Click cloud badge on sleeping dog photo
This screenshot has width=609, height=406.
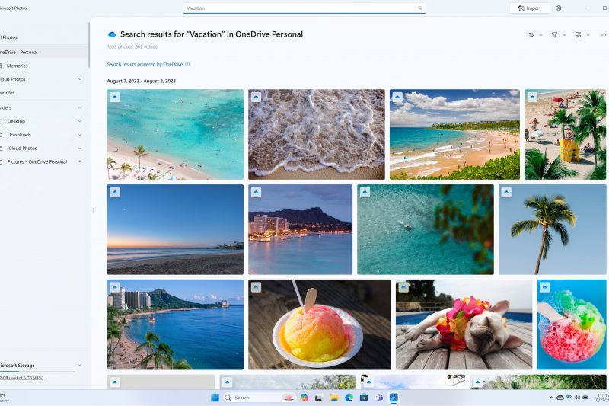tap(403, 287)
